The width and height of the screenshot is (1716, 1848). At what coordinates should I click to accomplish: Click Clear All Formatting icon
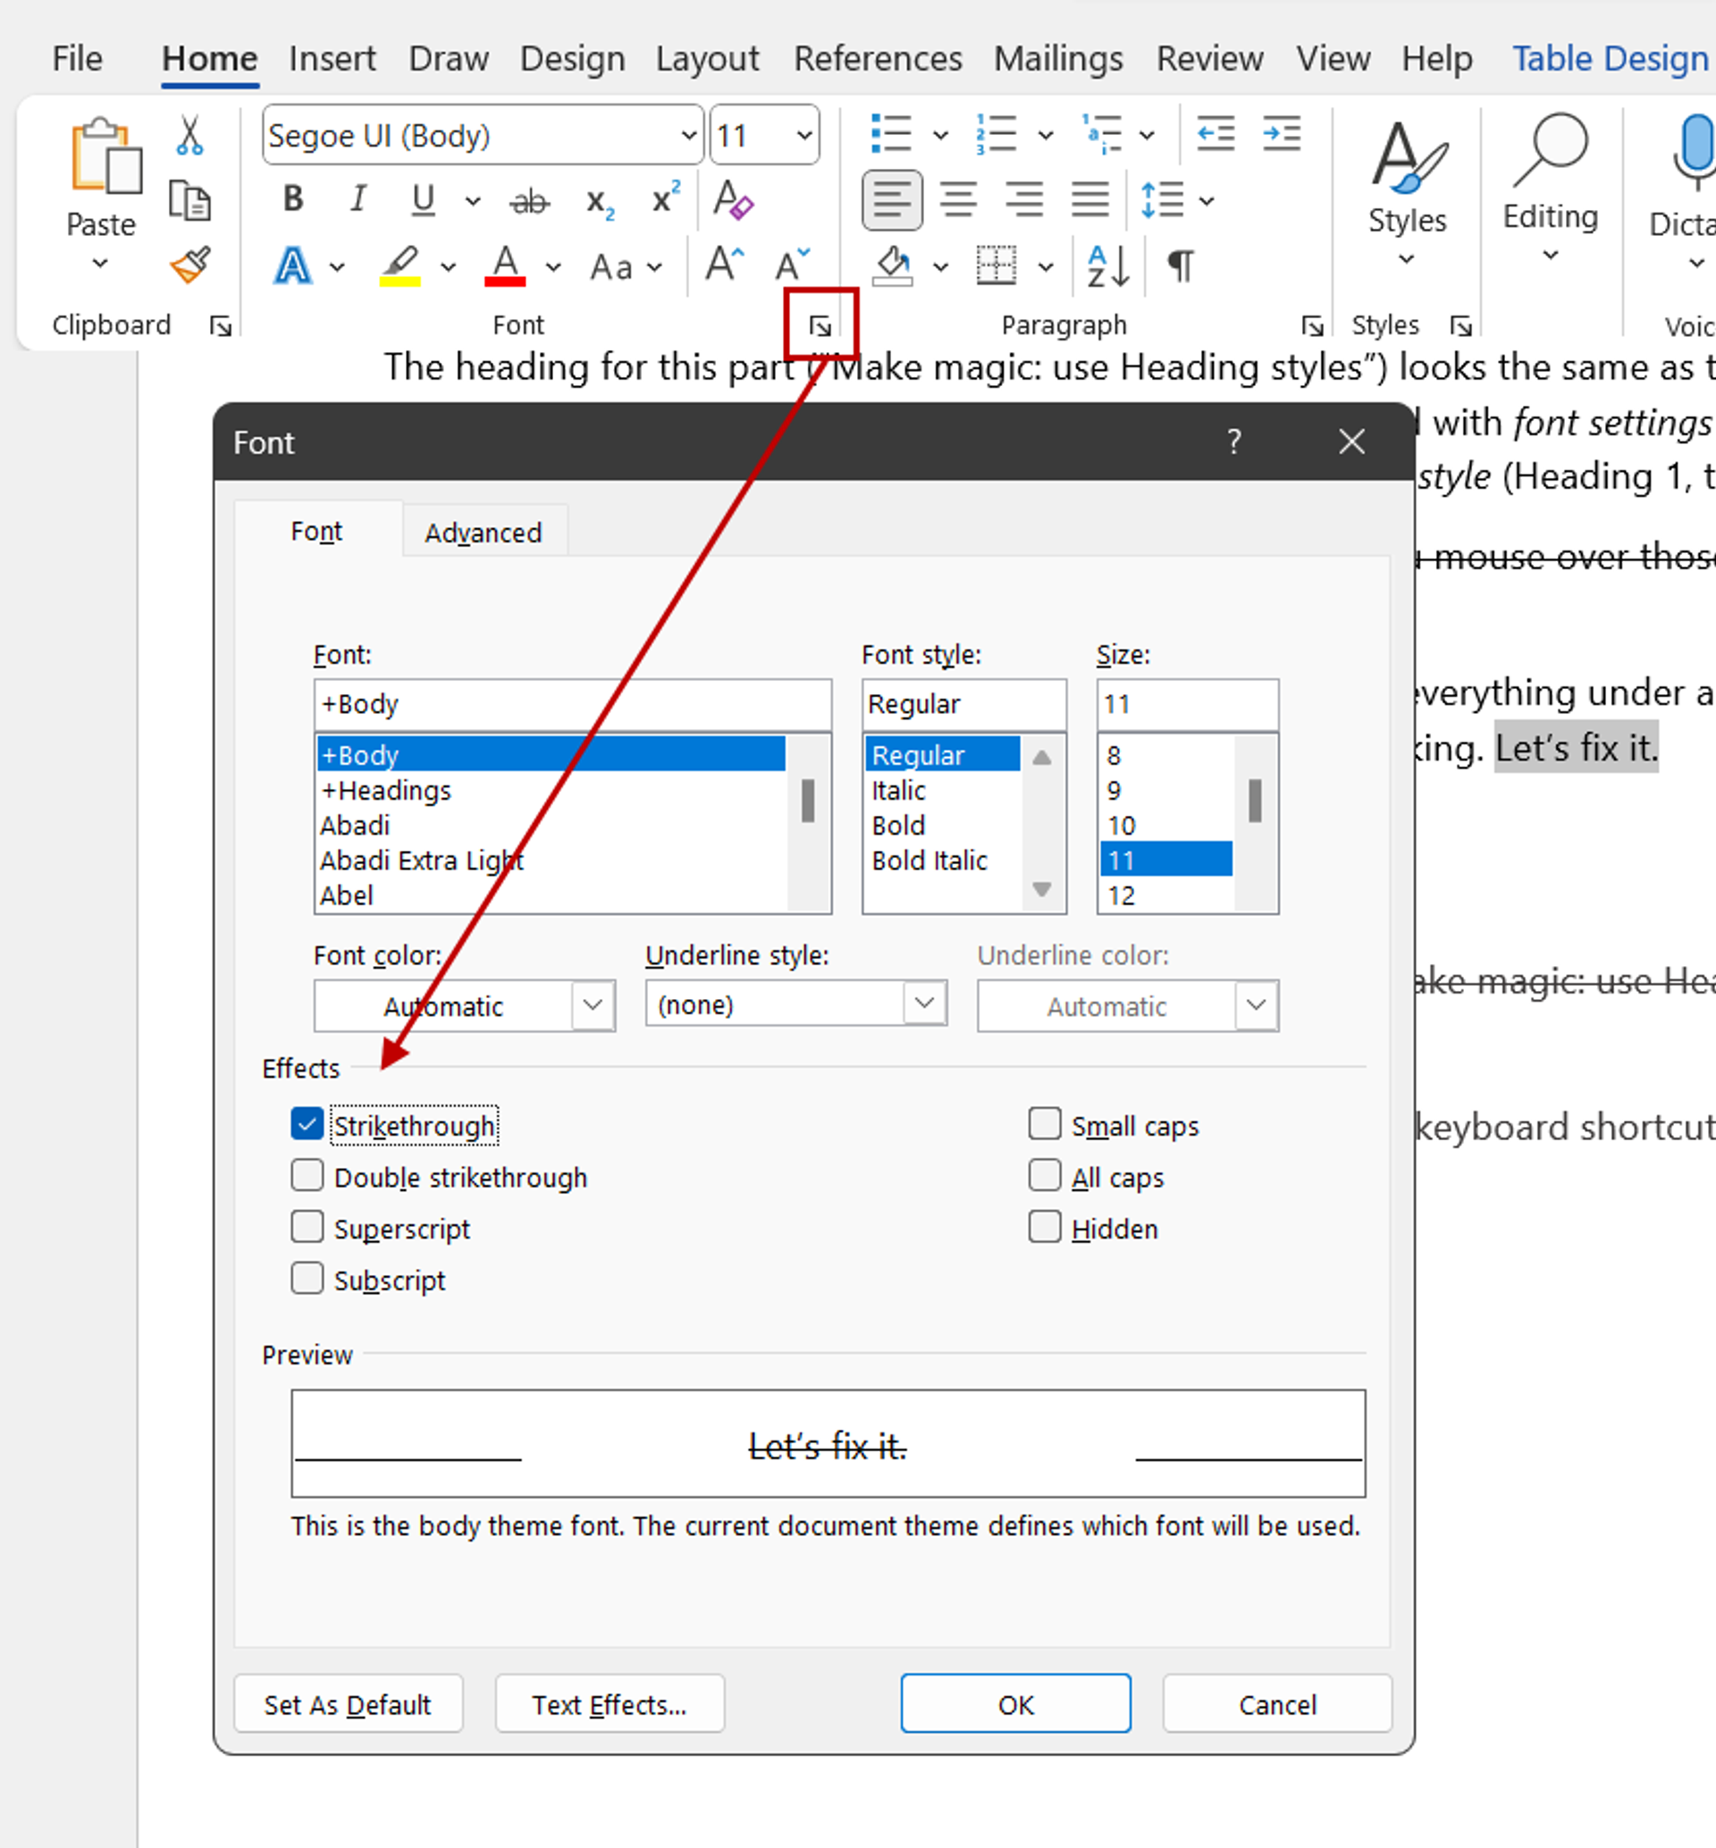(733, 198)
